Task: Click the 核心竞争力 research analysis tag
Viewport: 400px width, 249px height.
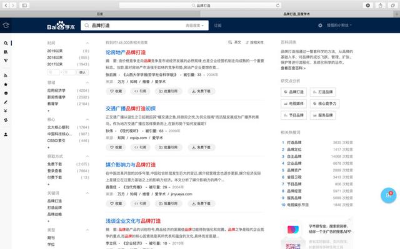Action: pyautogui.click(x=325, y=104)
